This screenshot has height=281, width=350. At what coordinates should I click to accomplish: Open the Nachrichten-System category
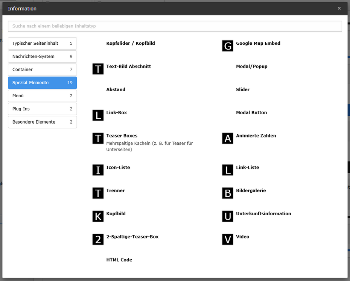[x=42, y=56]
